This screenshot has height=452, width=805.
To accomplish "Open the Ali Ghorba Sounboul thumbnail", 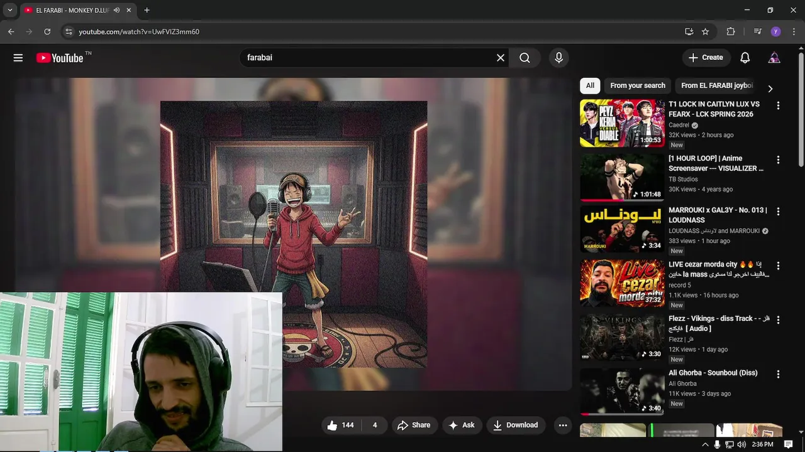I will tap(622, 391).
